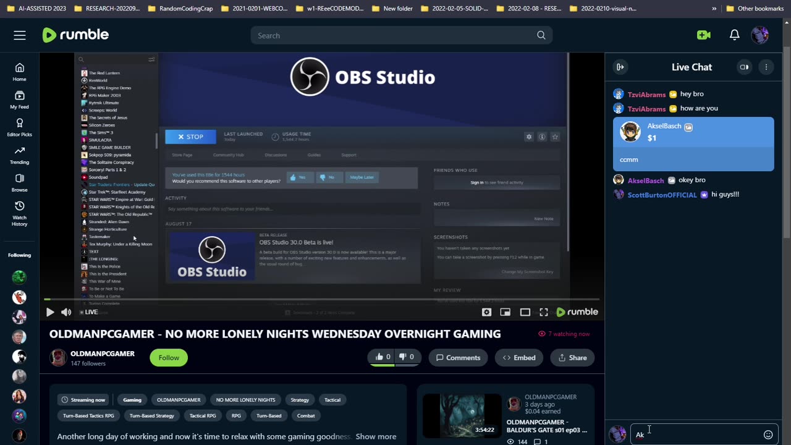Screen dimensions: 791x445
Task: Open video player settings gear
Action: tap(486, 312)
